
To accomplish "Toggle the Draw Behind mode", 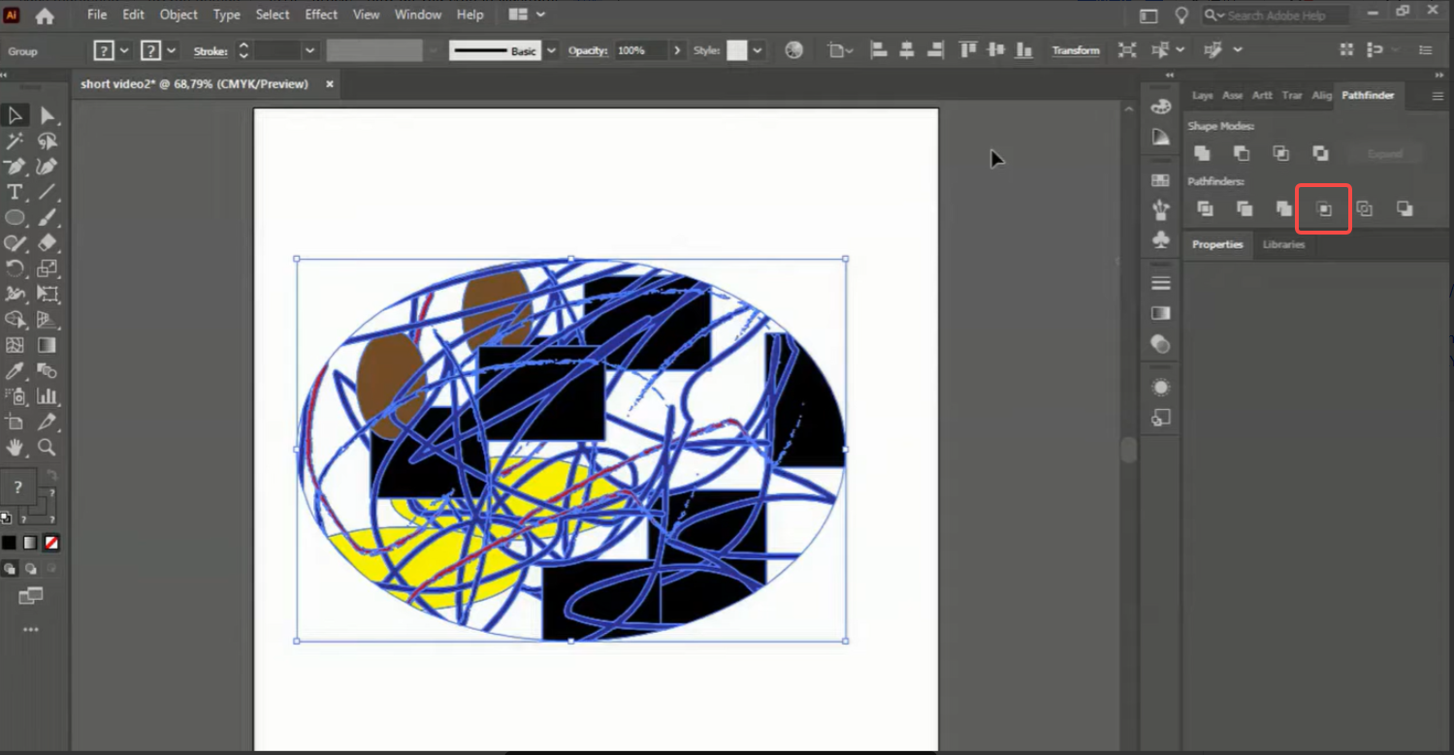I will click(31, 569).
